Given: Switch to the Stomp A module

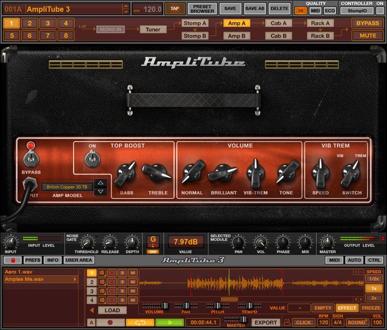Looking at the screenshot, I should point(195,23).
